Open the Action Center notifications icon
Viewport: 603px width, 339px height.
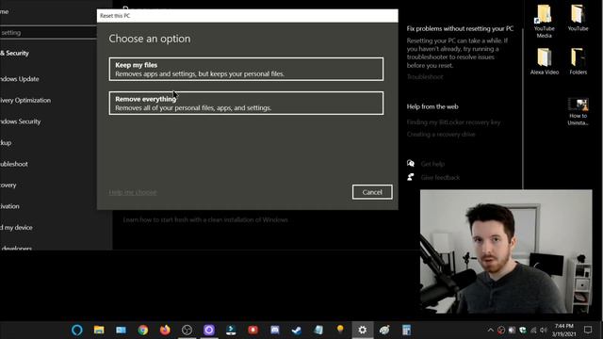tap(588, 330)
